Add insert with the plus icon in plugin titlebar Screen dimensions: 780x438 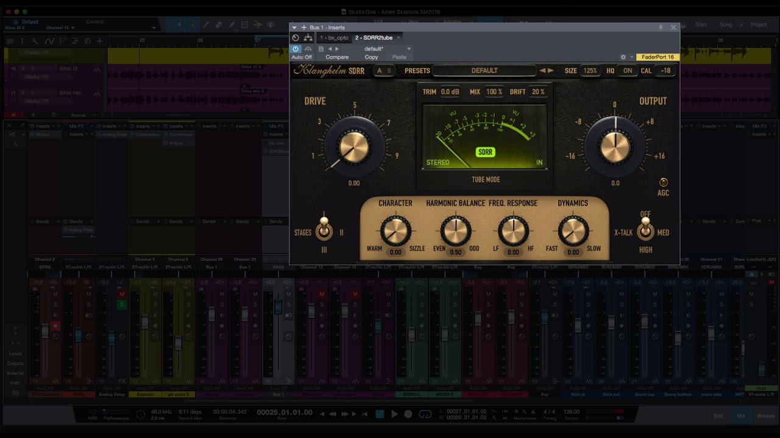tap(303, 27)
